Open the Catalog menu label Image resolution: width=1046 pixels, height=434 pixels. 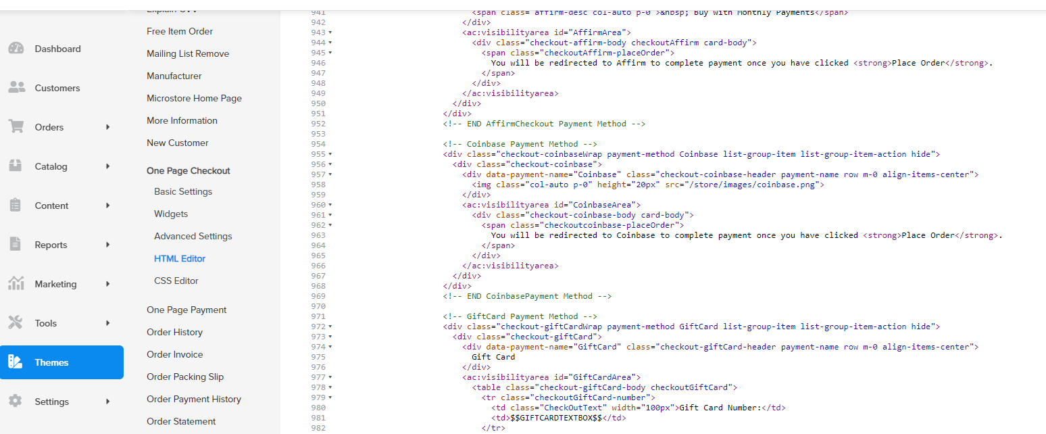51,166
